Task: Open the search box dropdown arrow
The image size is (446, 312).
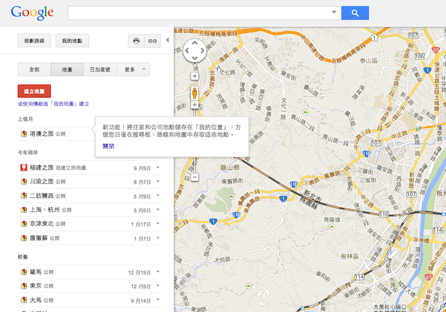Action: coord(334,12)
